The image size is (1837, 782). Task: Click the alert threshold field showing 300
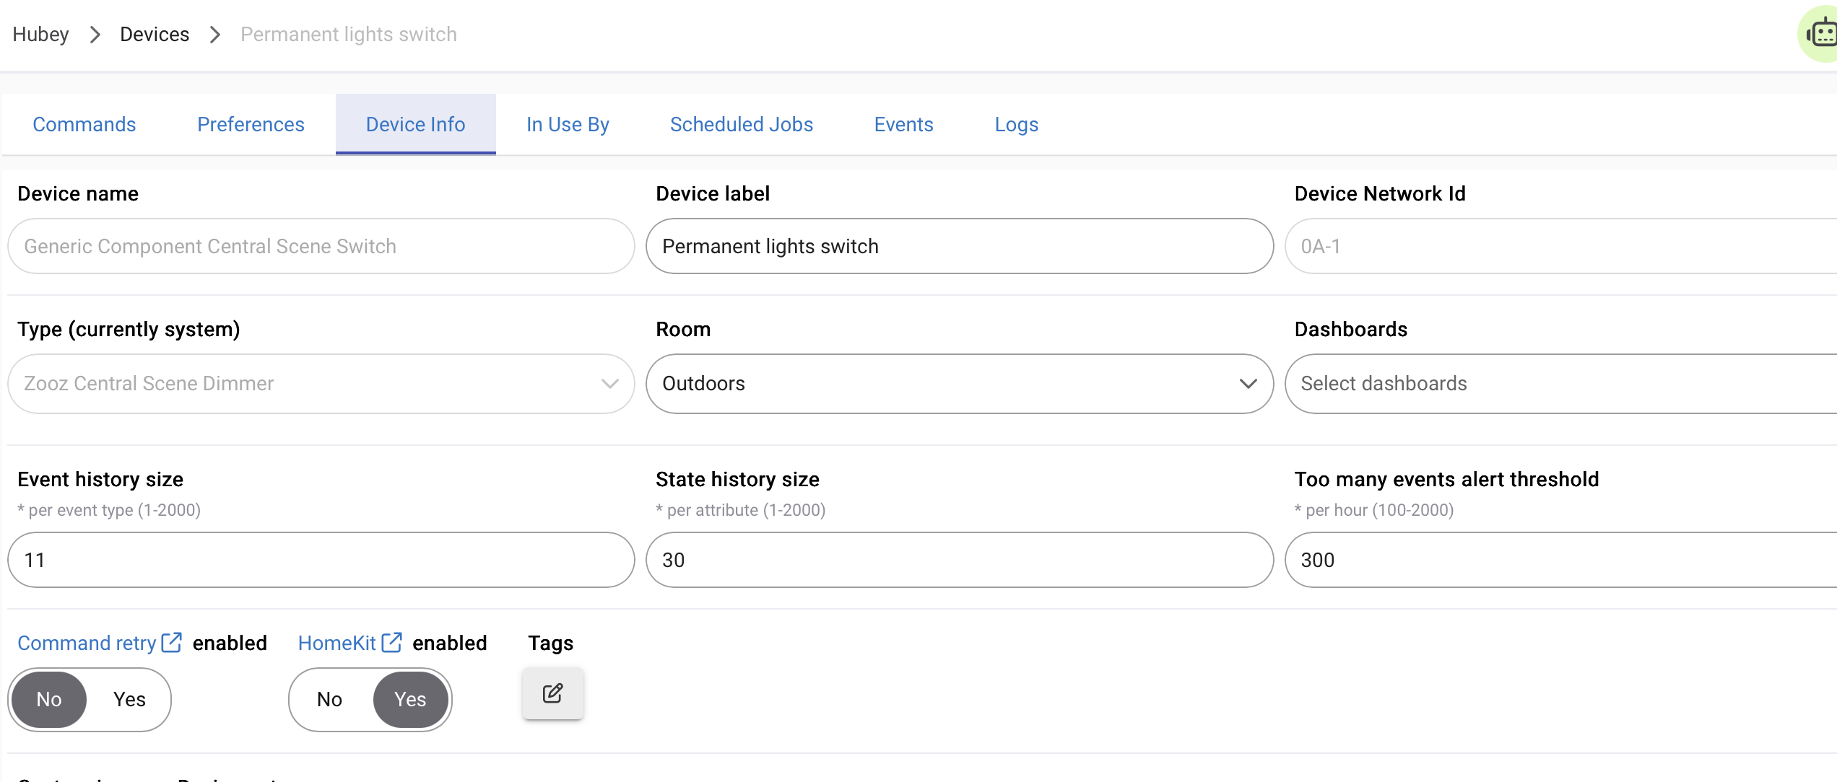(1560, 560)
